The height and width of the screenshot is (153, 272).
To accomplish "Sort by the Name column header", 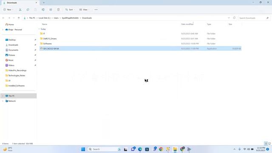I will 45,24.
